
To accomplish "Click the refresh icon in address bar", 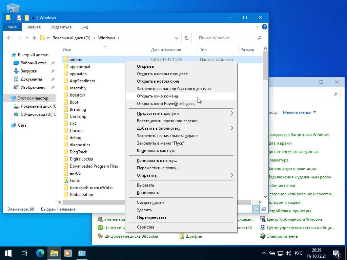I will 186,38.
